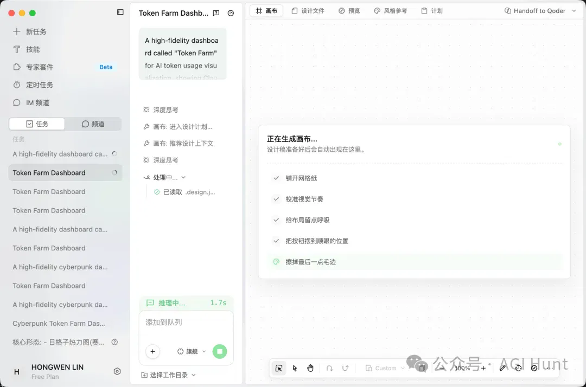586x387 pixels.
Task: Open HONGWEN LIN profile
Action: coord(57,367)
